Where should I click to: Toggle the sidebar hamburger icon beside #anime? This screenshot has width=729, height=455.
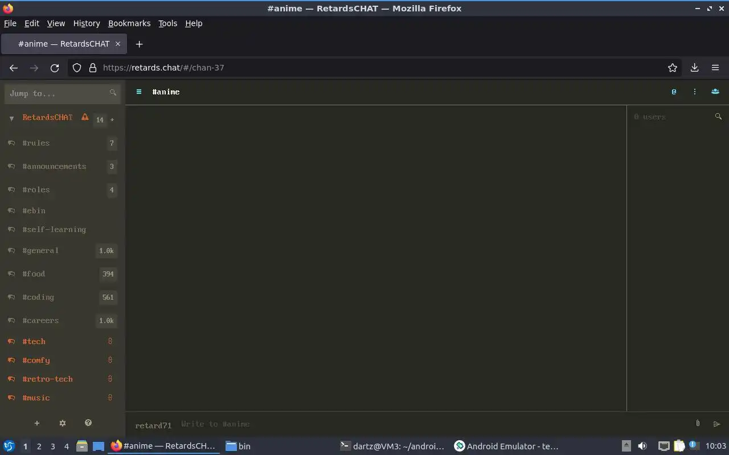tap(139, 92)
